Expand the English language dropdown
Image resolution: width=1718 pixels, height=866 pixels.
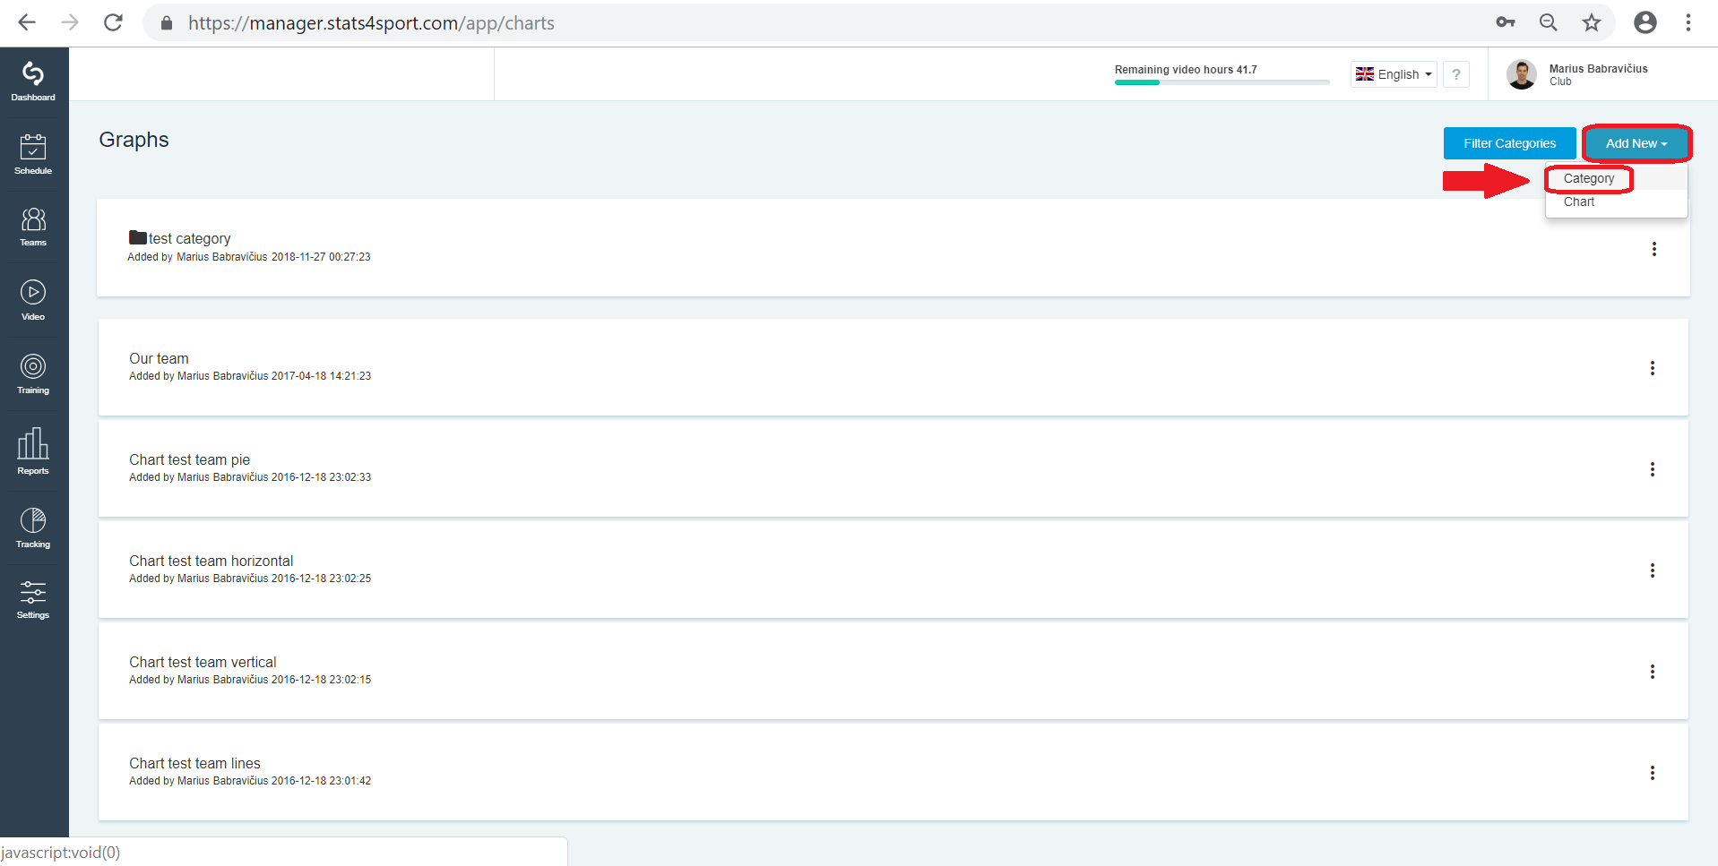click(x=1394, y=74)
